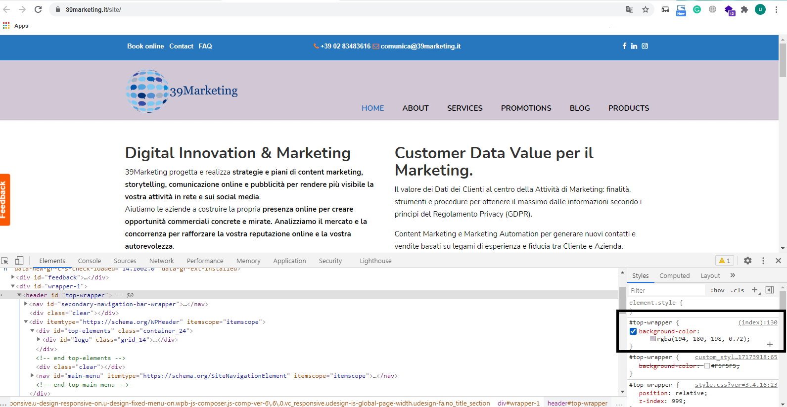
Task: Add new style rule with plus icon
Action: 755,290
